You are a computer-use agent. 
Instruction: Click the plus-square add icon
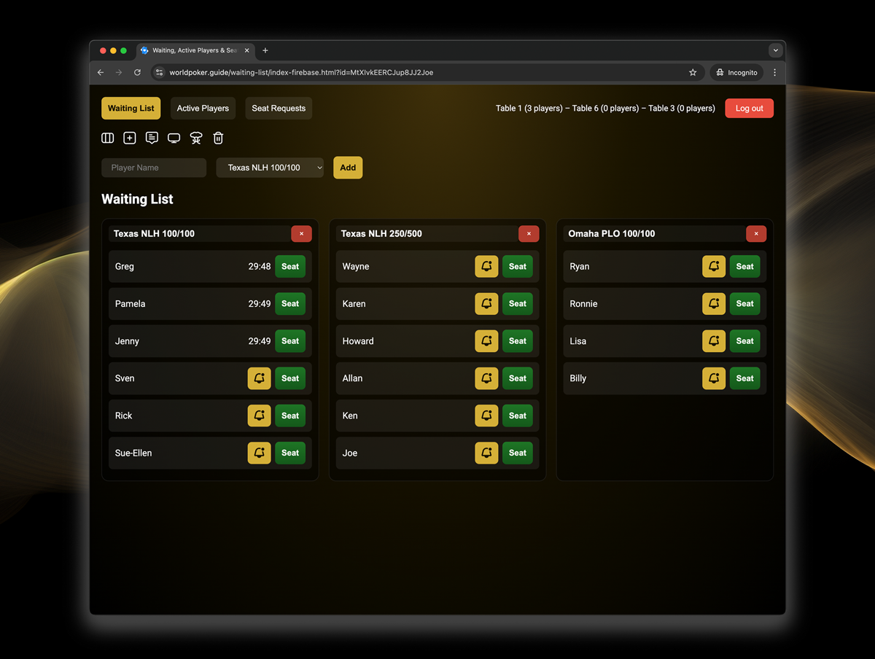pos(130,138)
